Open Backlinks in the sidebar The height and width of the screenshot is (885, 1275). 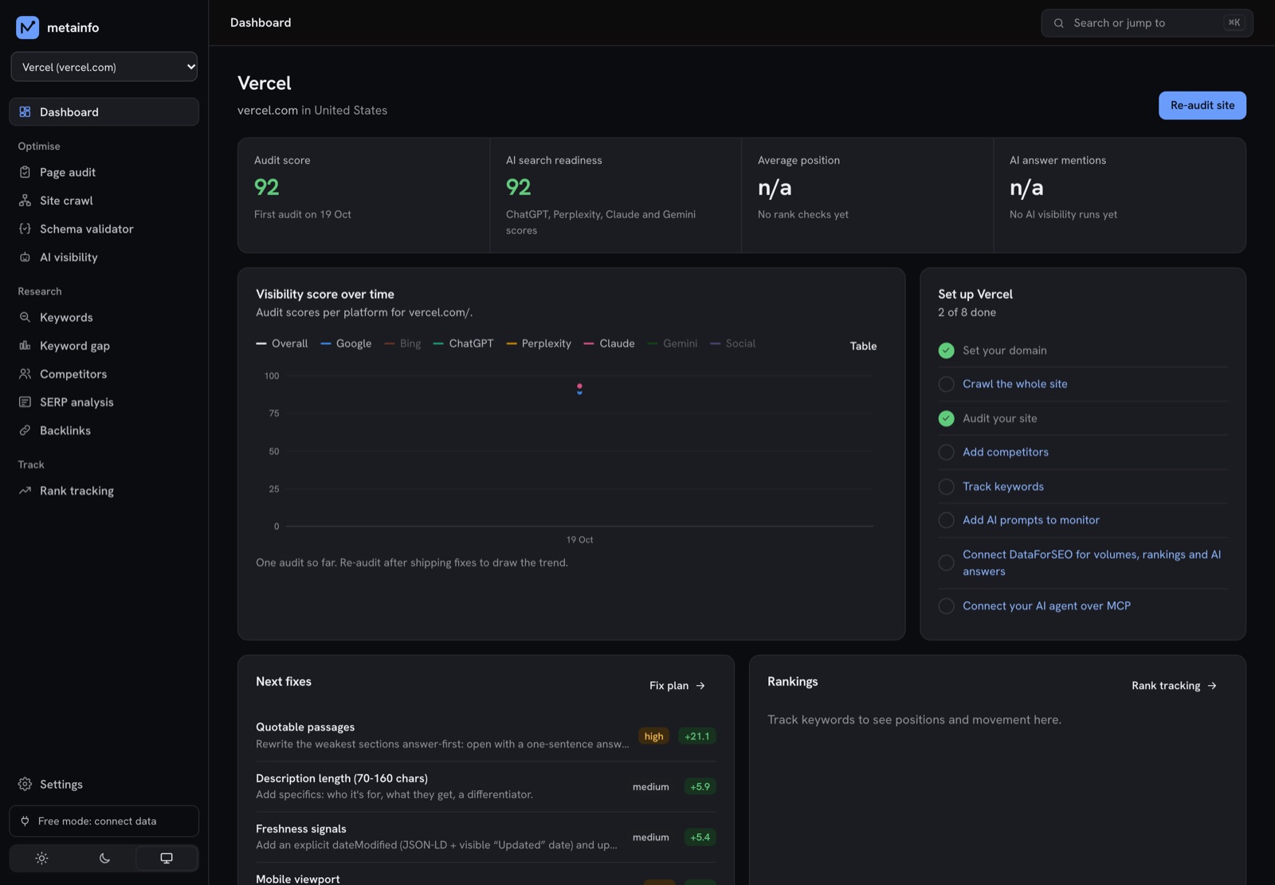(104, 430)
